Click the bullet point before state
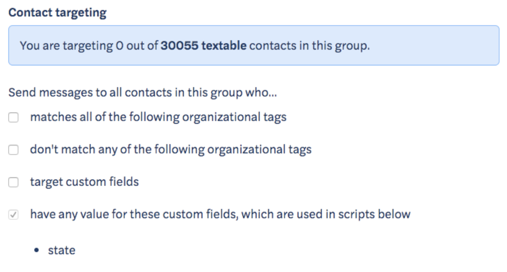Viewport: 507px width, 272px height. click(36, 250)
